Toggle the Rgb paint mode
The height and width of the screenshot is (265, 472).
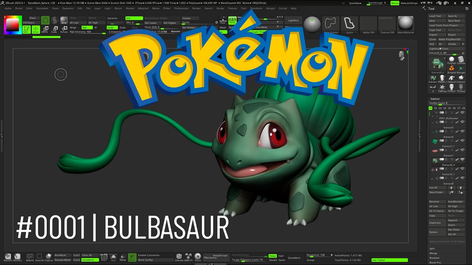tap(87, 28)
